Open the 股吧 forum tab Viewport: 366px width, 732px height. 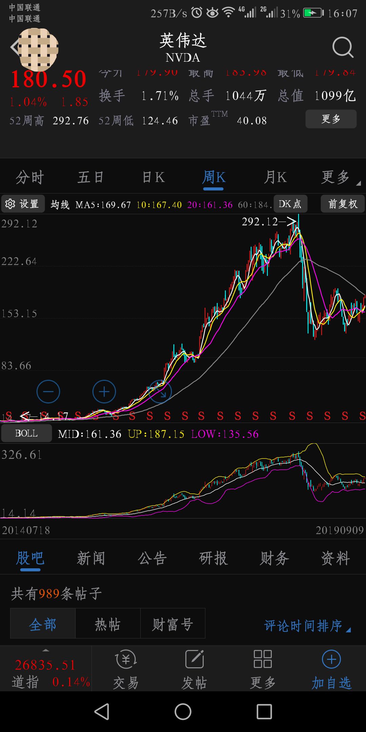pos(30,558)
